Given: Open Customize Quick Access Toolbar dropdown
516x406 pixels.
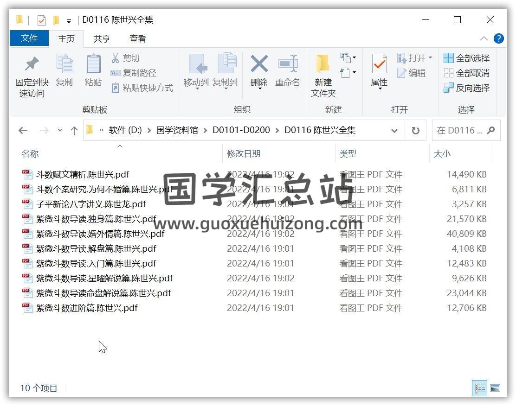Looking at the screenshot, I should pos(69,21).
